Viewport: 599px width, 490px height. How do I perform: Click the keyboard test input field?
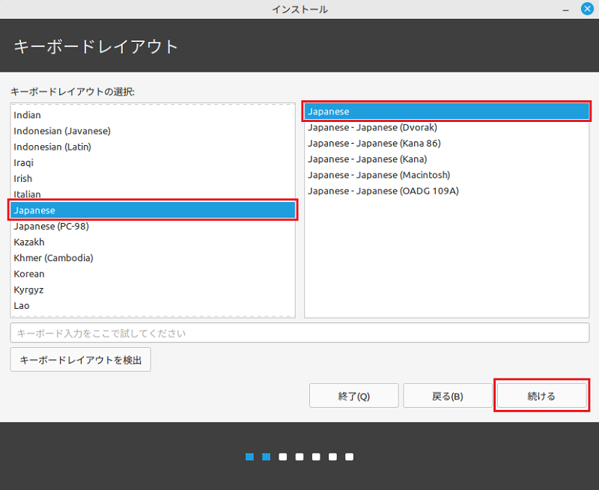tap(299, 333)
